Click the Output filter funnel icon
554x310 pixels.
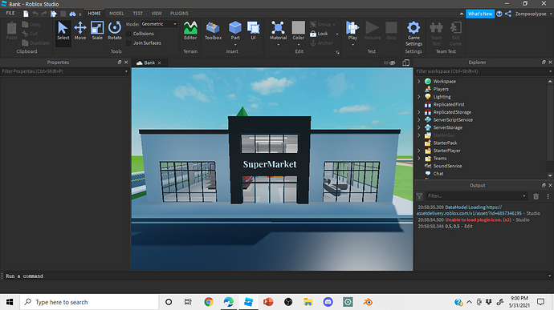[x=419, y=196]
